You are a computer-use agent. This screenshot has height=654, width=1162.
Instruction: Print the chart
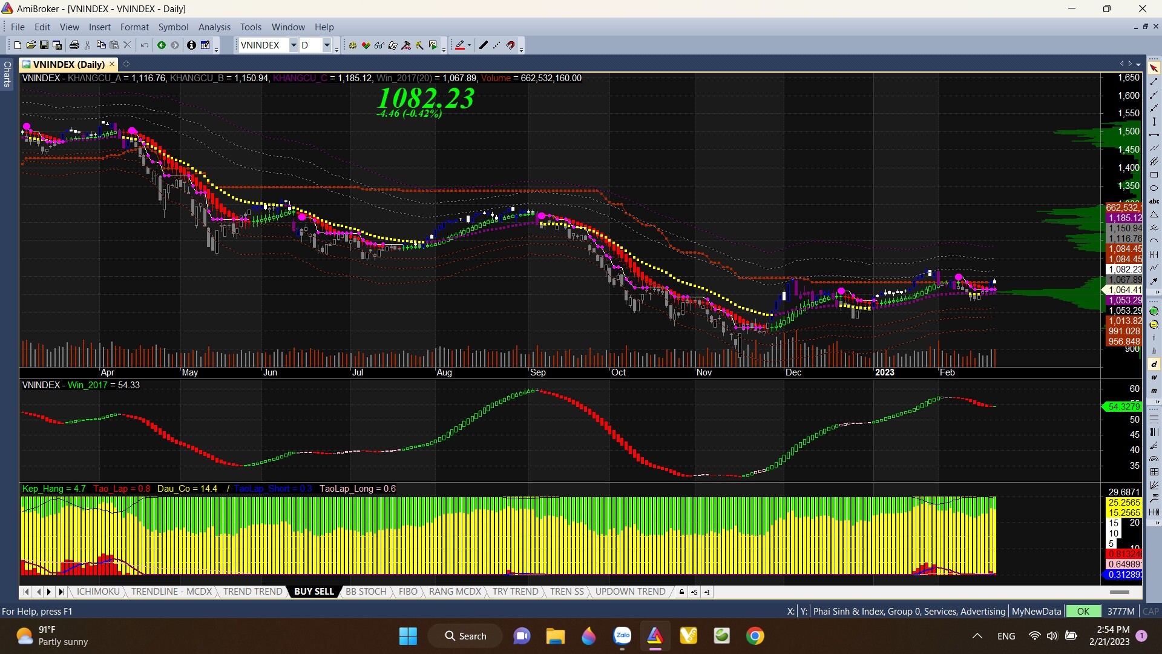coord(74,45)
